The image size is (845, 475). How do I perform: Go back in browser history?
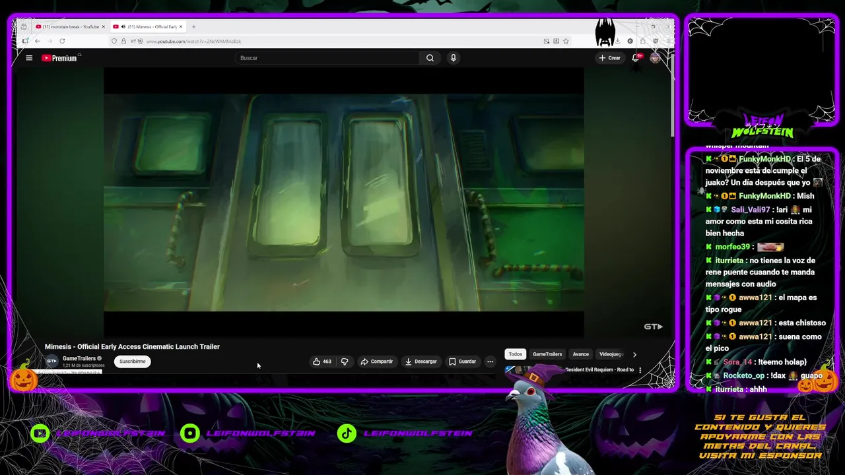(38, 41)
